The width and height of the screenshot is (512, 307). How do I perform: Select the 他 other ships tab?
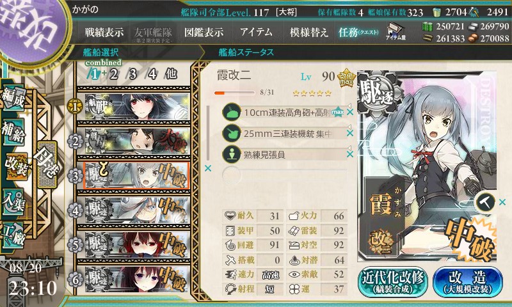coord(171,74)
